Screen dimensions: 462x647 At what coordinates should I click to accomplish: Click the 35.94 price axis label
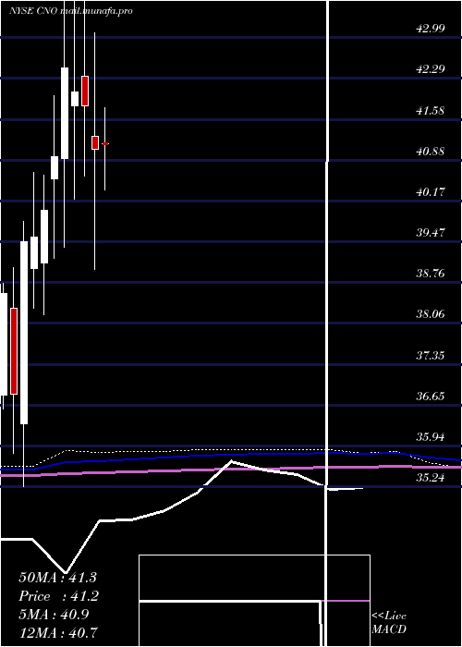431,436
